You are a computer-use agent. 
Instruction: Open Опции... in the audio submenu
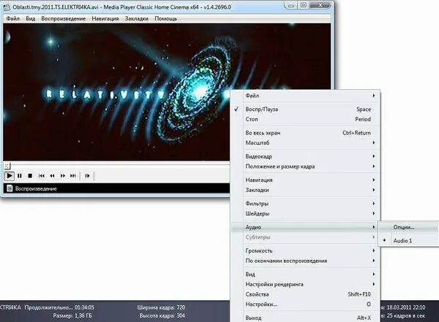408,227
